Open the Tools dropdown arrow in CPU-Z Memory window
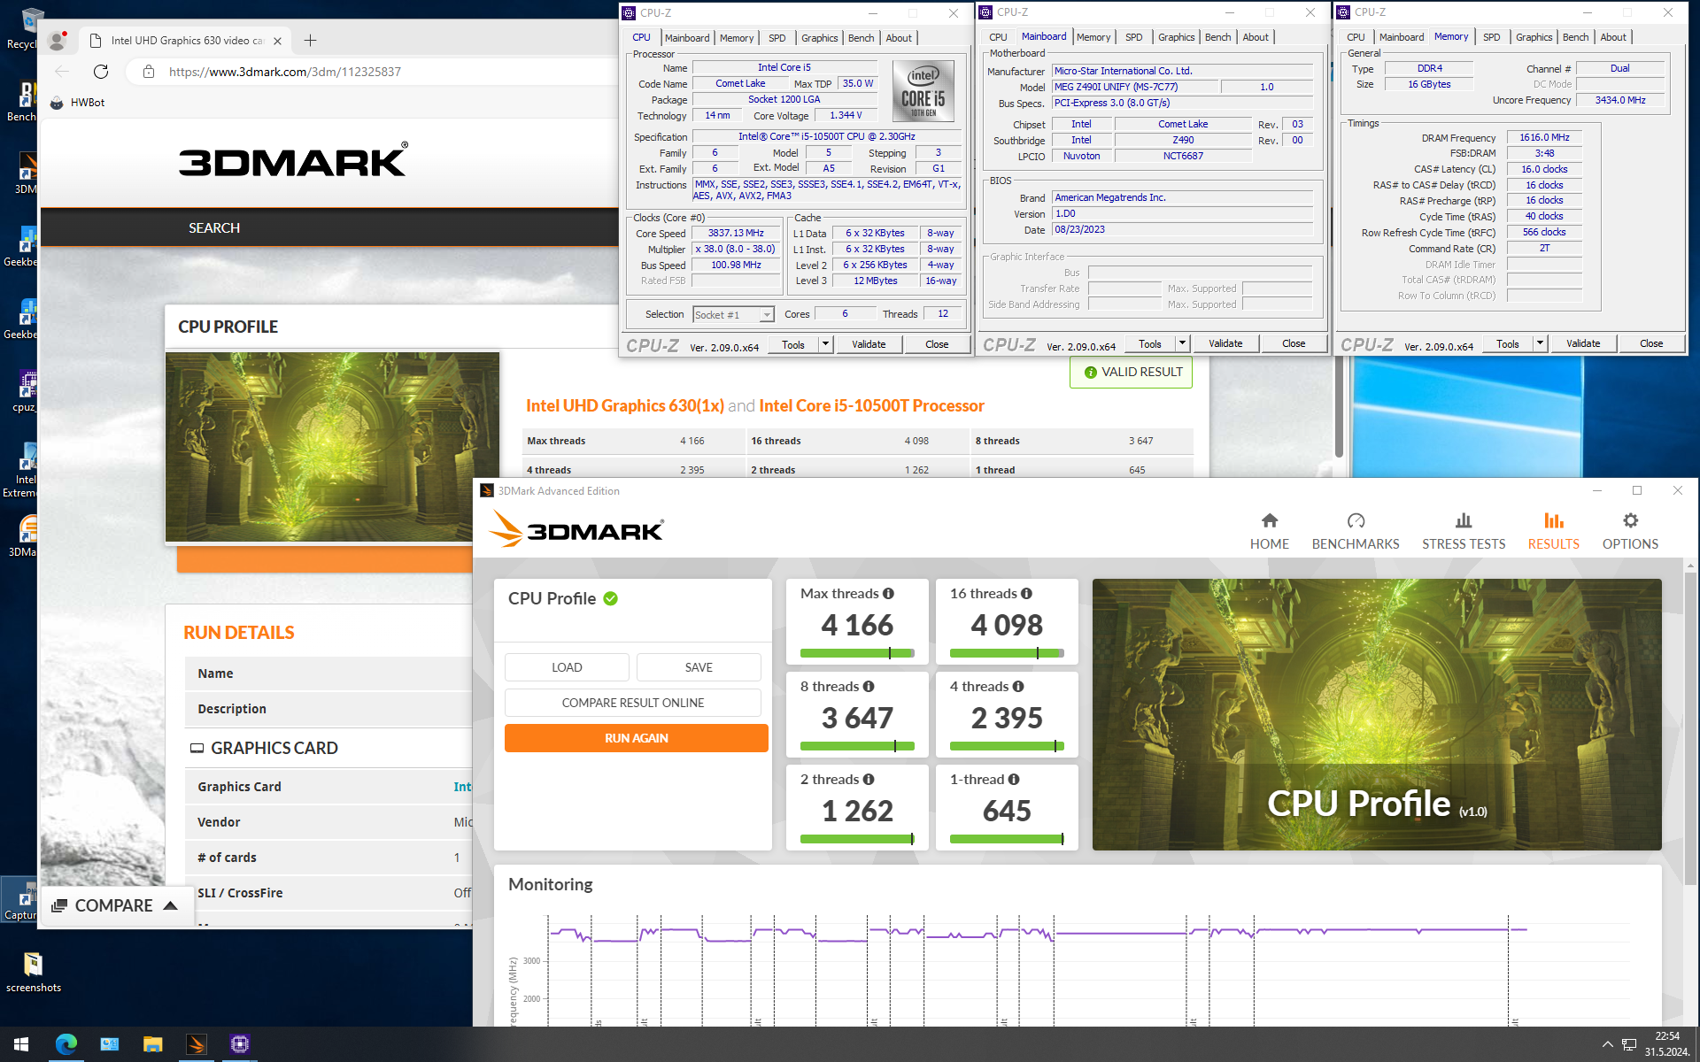The image size is (1700, 1062). point(1540,343)
